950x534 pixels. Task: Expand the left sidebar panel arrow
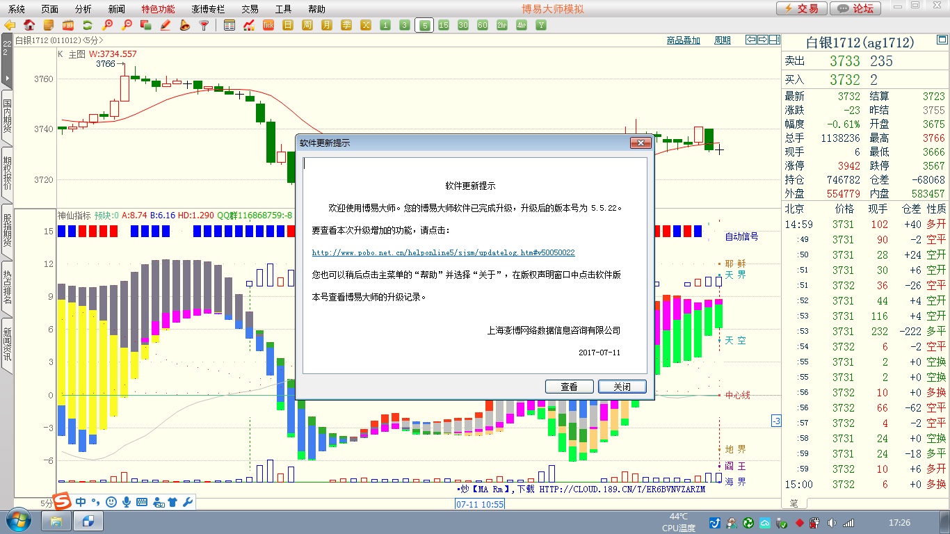[7, 78]
